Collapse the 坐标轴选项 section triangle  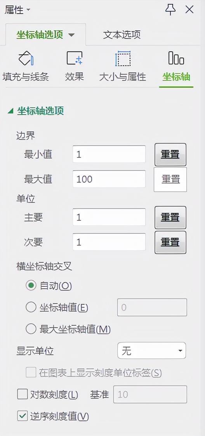[x=10, y=111]
